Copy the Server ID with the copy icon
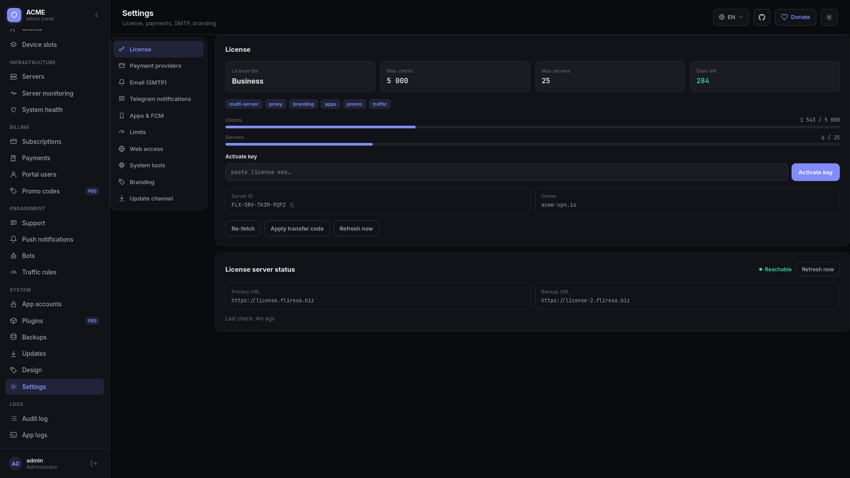The width and height of the screenshot is (850, 478). tap(292, 205)
